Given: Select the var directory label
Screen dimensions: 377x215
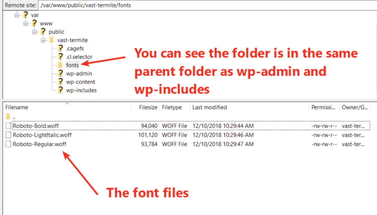Looking at the screenshot, I should pyautogui.click(x=35, y=15).
